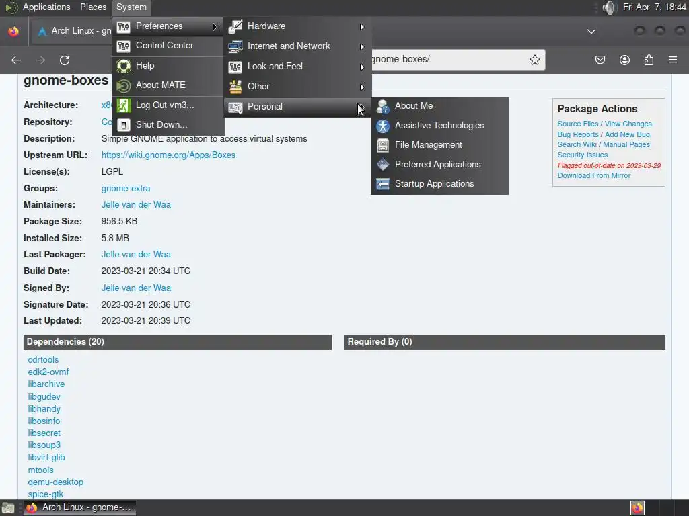Open the list all tabs chevron
The height and width of the screenshot is (516, 689).
coord(591,31)
